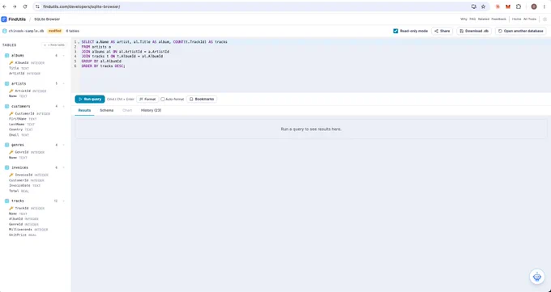Image resolution: width=551 pixels, height=292 pixels.
Task: Click the GenreId primary key icon under genres
Action: coord(11,152)
